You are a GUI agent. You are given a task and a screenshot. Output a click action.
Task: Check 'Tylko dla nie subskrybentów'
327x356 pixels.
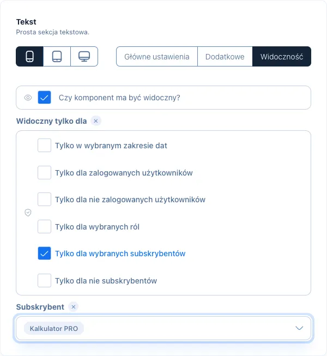tap(44, 281)
